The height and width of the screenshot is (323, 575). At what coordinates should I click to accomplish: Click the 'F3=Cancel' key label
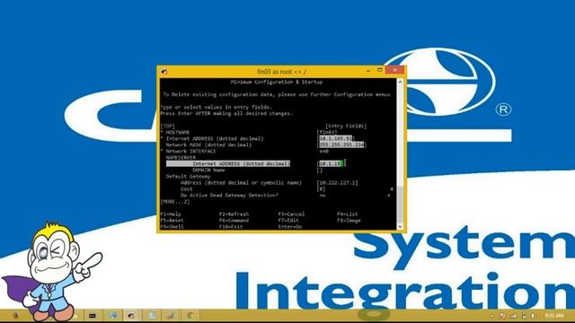291,214
